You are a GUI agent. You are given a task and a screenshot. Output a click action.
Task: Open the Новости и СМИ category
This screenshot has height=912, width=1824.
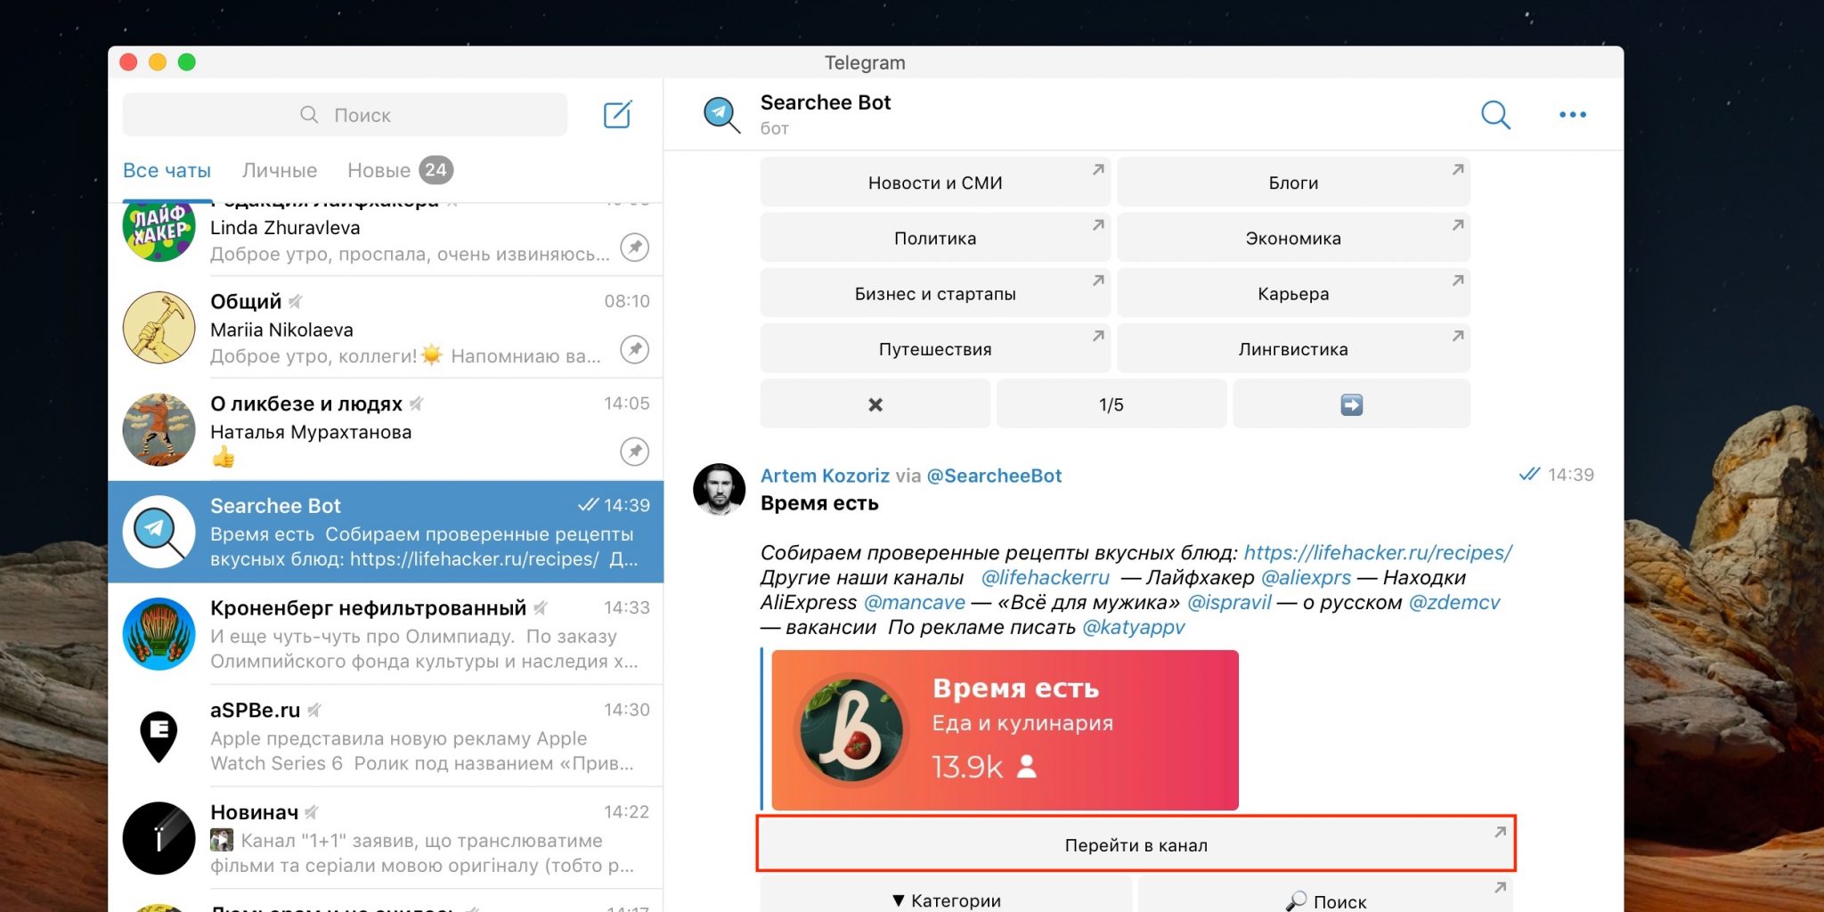(x=935, y=183)
